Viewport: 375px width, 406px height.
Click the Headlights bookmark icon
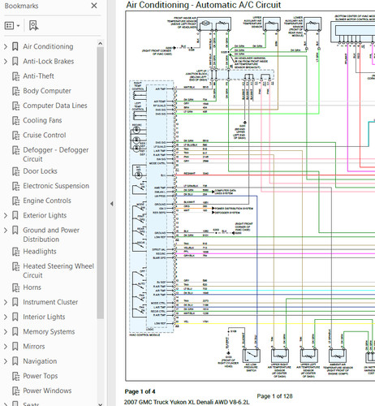click(16, 252)
